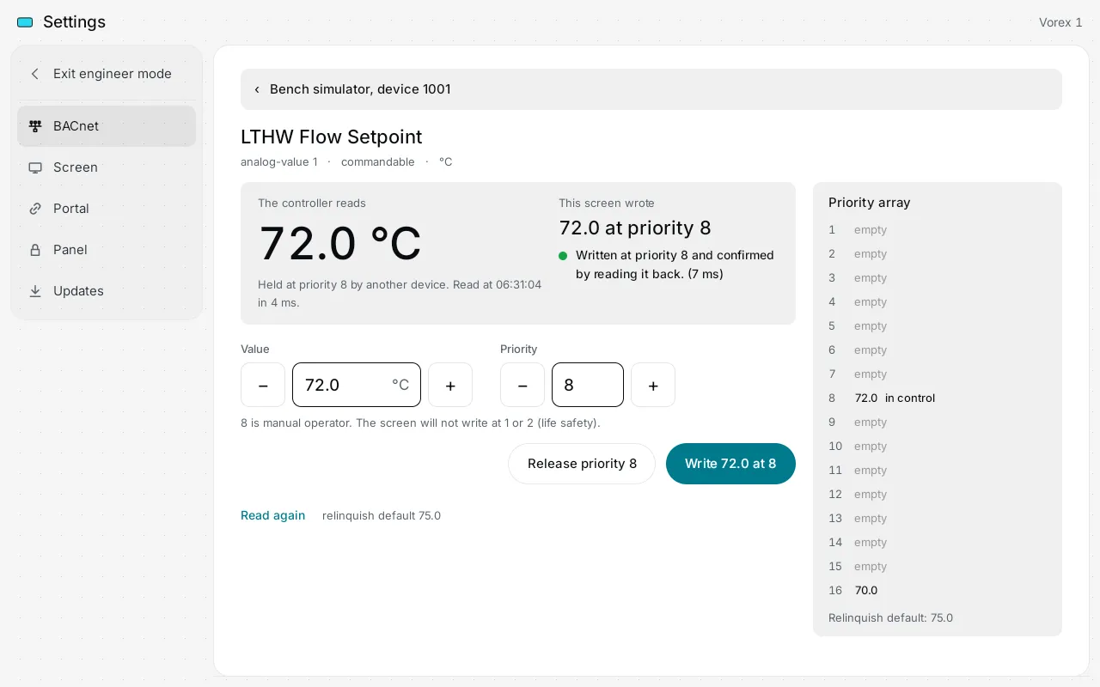Click the Priority input field showing 8

click(588, 385)
